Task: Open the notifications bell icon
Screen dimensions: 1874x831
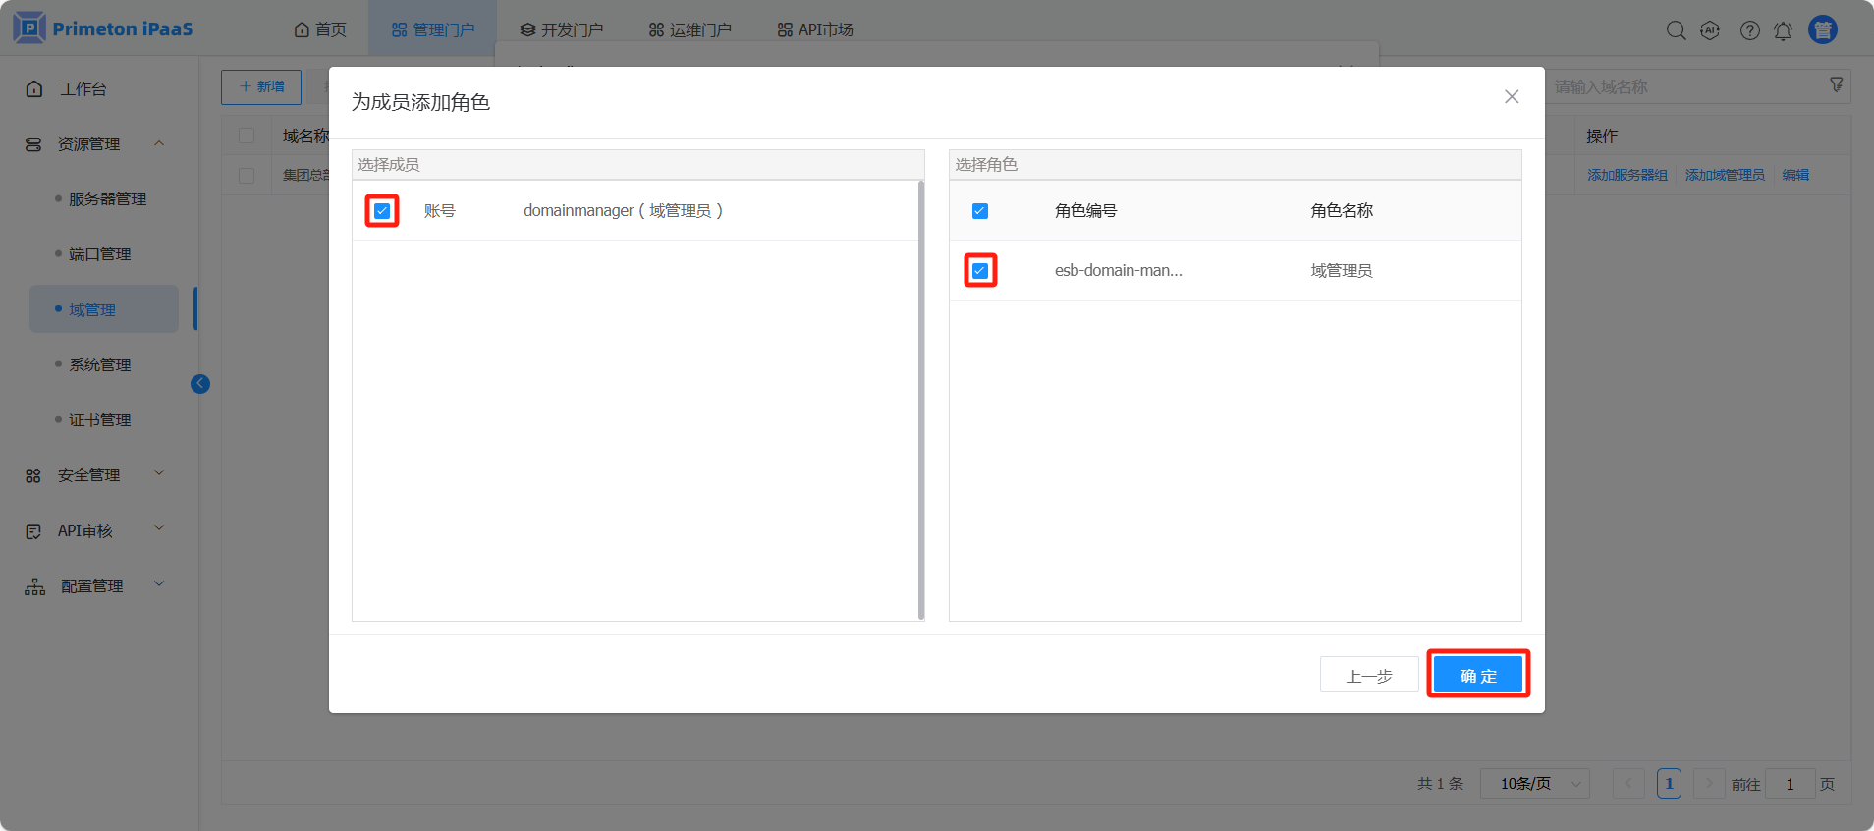Action: (1783, 30)
